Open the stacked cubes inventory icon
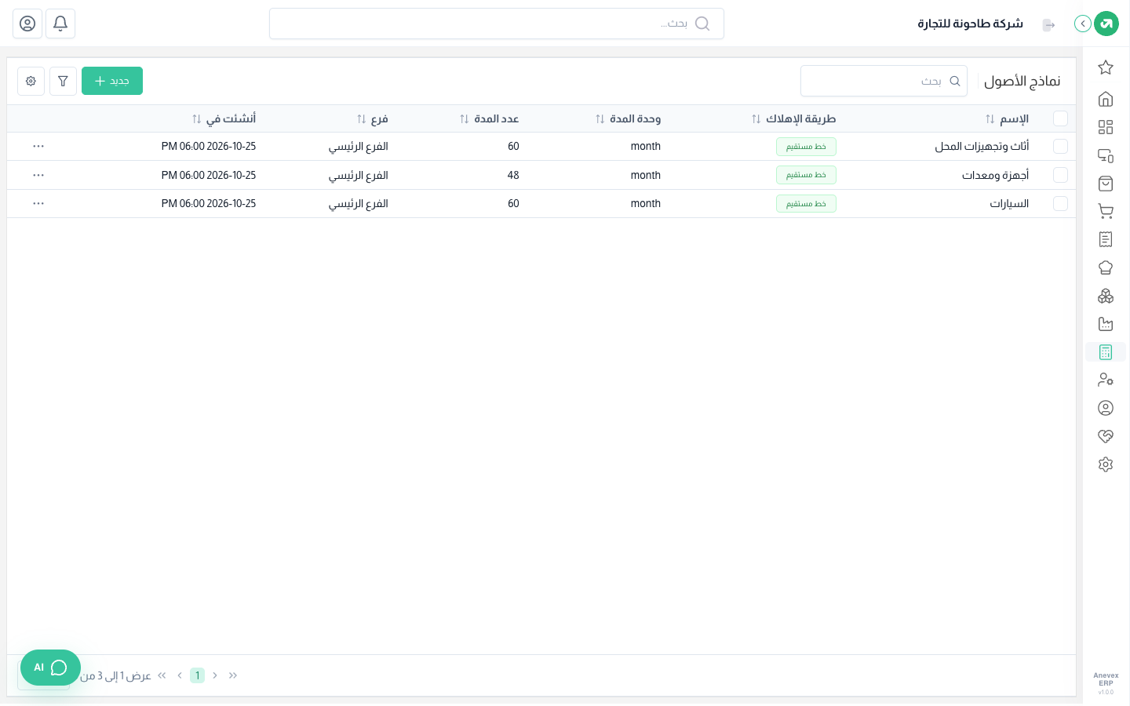 (x=1106, y=296)
